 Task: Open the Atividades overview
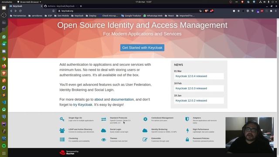[x=7, y=2]
